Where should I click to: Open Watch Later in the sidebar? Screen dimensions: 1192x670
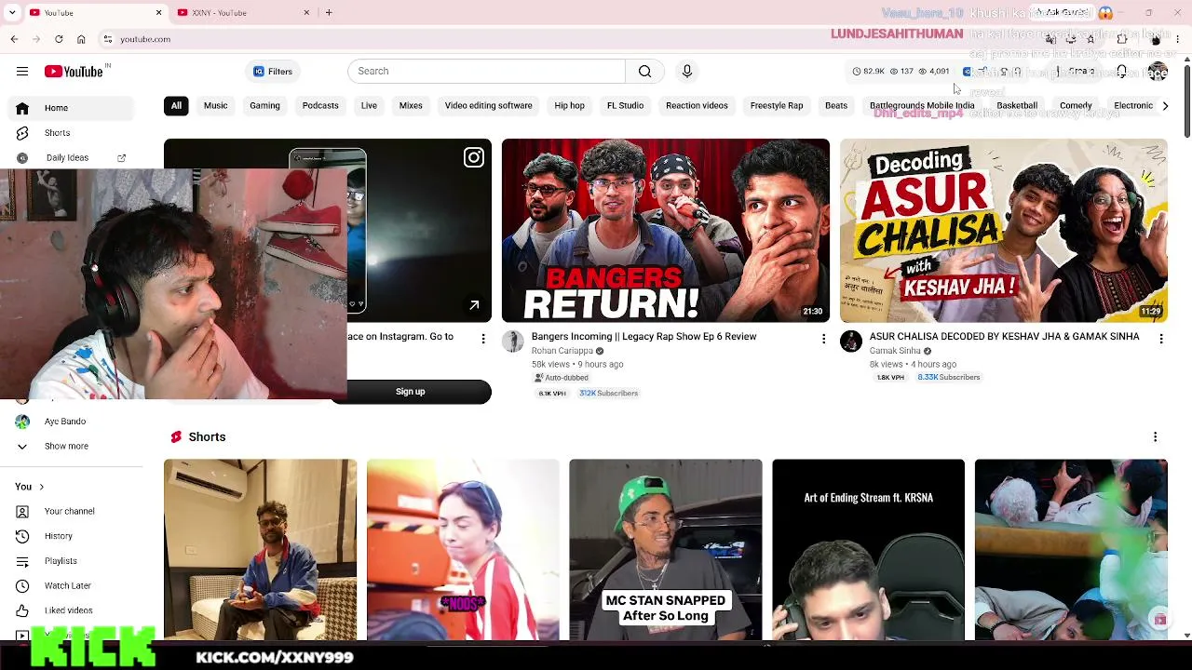(x=72, y=586)
